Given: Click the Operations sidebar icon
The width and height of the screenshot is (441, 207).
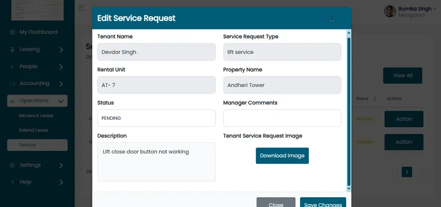Looking at the screenshot, I should (x=12, y=101).
